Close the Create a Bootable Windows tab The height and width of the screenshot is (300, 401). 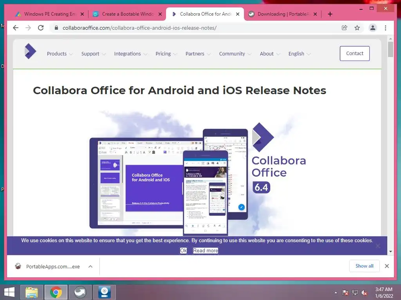point(160,14)
